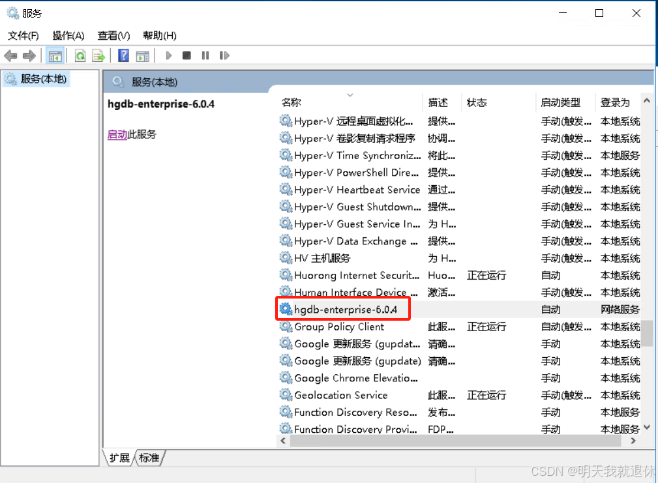
Task: Click the Export list toolbar icon
Action: point(98,55)
